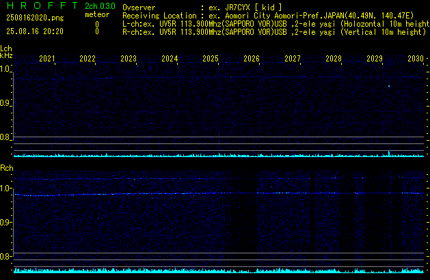
Task: Click the 2028 time axis marker
Action: click(334, 58)
